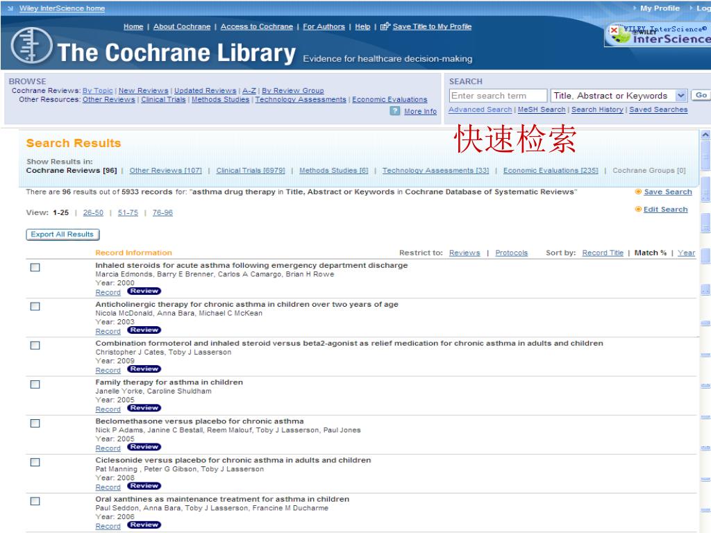Restrict results to Reviews
711x533 pixels.
(465, 253)
